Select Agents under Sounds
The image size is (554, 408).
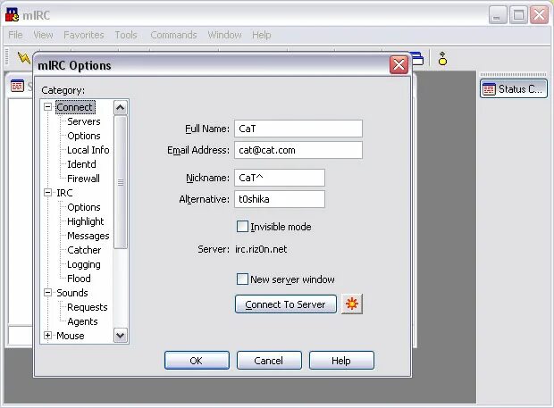pos(82,321)
